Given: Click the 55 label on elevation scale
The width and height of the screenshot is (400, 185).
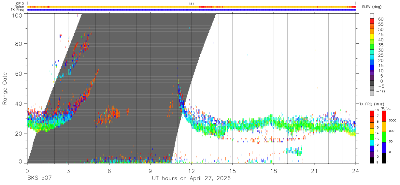Looking at the screenshot, I should (380, 24).
